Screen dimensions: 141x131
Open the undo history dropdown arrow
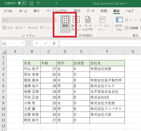(x=42, y=3)
